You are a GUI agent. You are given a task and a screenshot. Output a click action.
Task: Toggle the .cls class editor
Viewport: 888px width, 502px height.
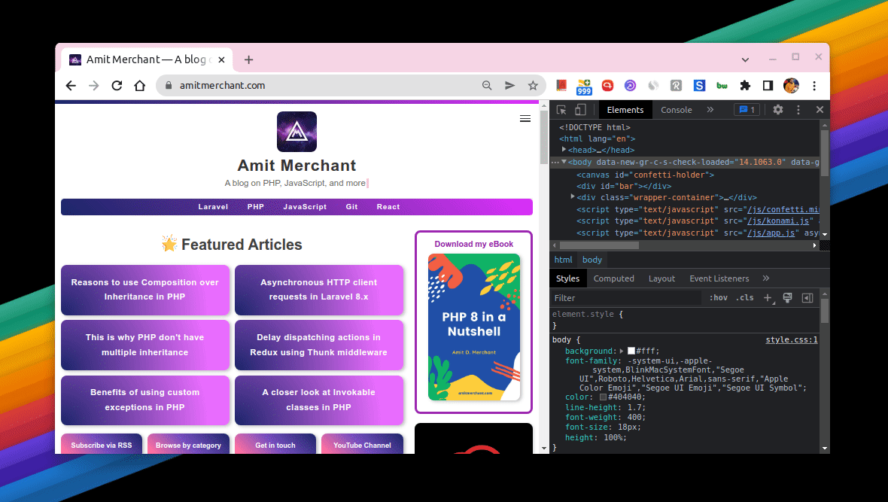[x=745, y=297]
